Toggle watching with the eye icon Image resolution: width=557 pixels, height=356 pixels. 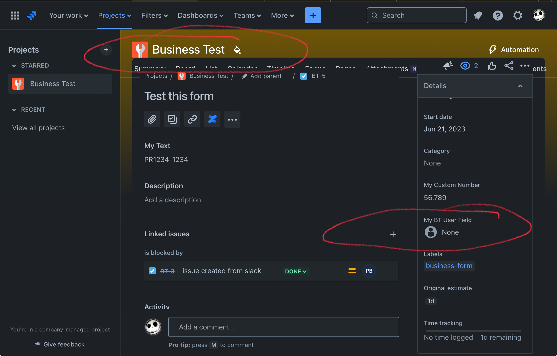(465, 66)
